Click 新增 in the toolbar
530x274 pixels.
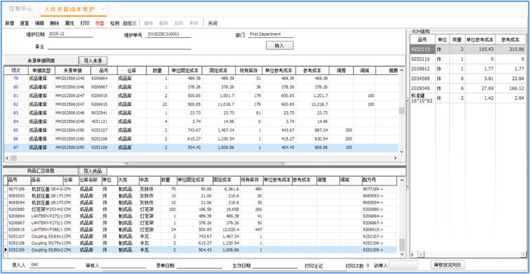click(x=10, y=23)
